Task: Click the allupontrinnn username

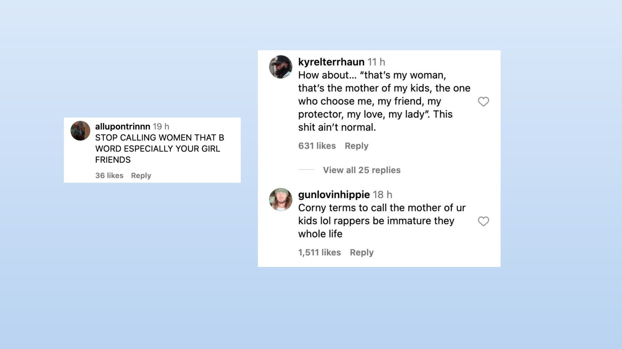Action: coord(122,126)
